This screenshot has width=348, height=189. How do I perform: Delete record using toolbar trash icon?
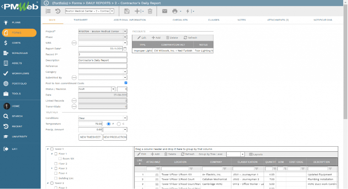[150, 11]
